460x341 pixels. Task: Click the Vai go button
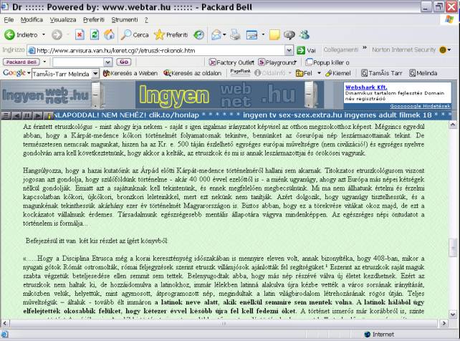tap(306, 50)
